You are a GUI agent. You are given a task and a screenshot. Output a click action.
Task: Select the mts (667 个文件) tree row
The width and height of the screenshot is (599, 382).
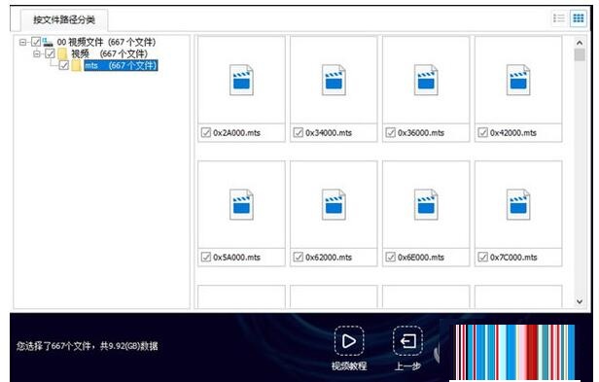[x=121, y=65]
